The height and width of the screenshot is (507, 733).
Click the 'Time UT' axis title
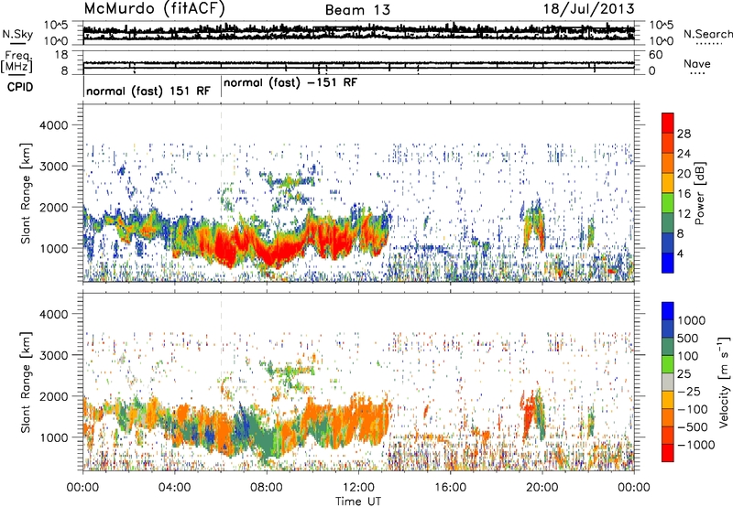pos(358,502)
